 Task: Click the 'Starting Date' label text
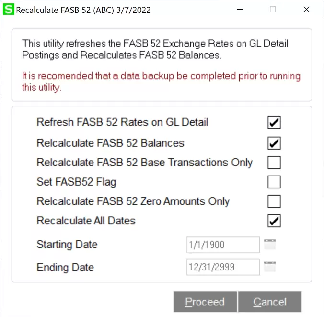(67, 245)
